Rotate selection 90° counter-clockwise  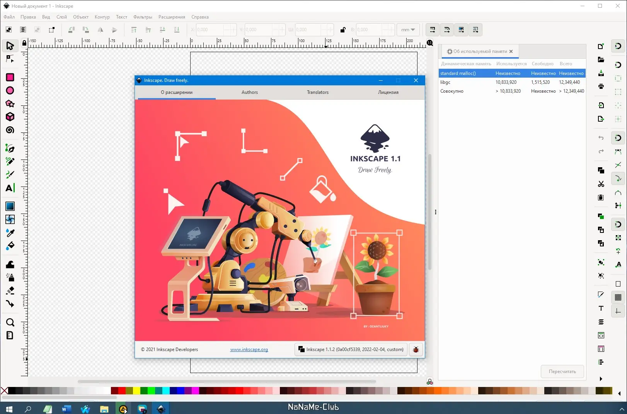pos(72,30)
